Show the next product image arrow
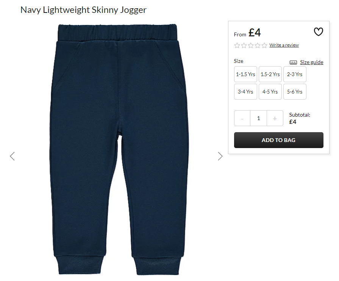 220,156
